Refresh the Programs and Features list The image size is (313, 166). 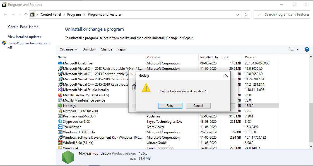click(246, 15)
